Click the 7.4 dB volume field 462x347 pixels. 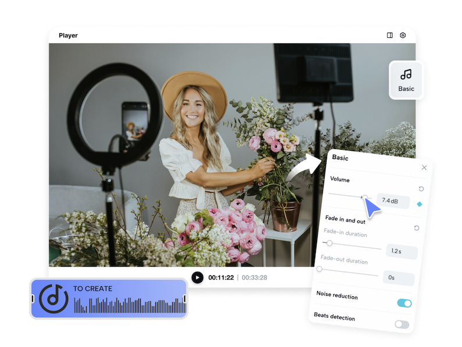[393, 201]
